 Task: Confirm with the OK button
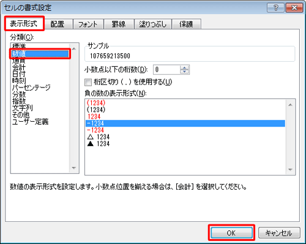coord(231,233)
